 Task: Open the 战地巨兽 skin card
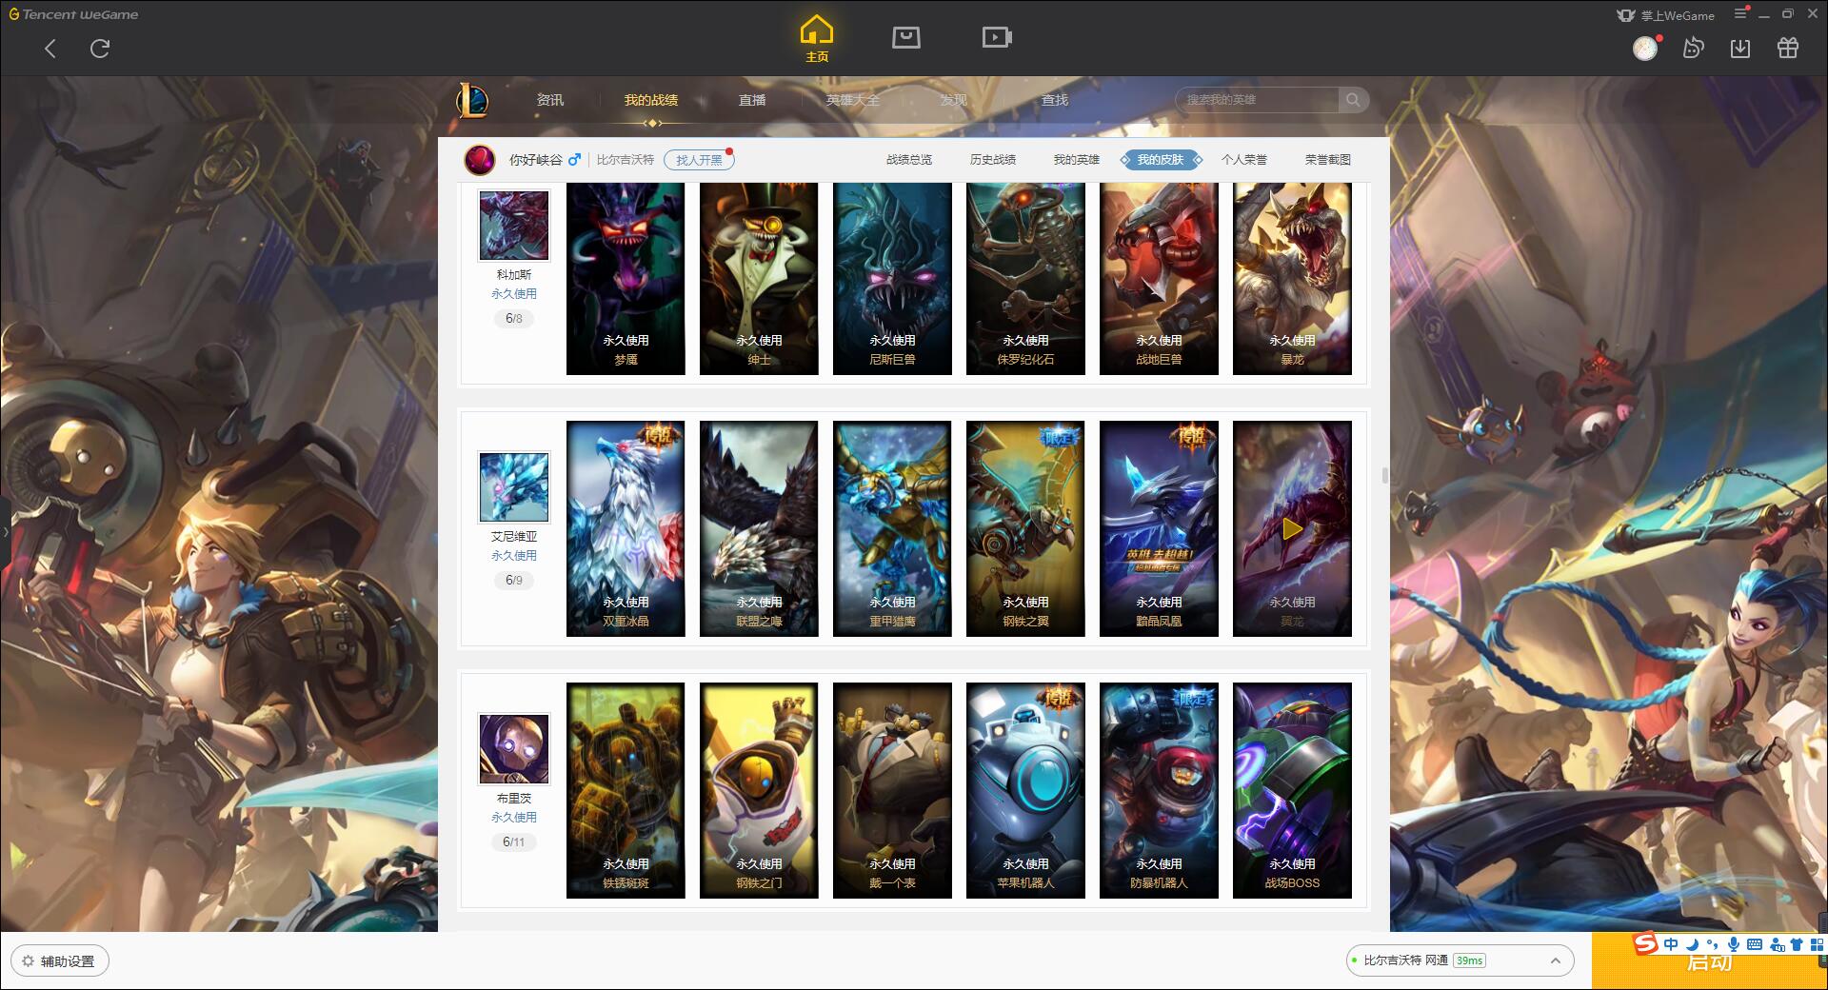click(1159, 278)
